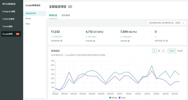This screenshot has height=100, width=188.
Task: Click the date range chevron arrow
Action: tap(183, 23)
